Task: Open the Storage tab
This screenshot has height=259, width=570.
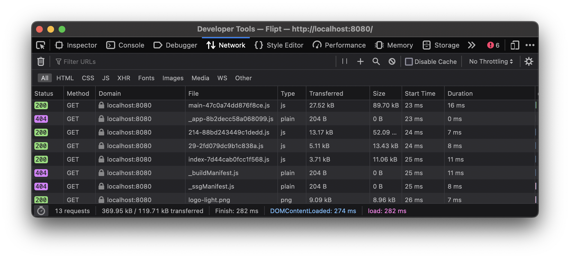Action: point(441,45)
